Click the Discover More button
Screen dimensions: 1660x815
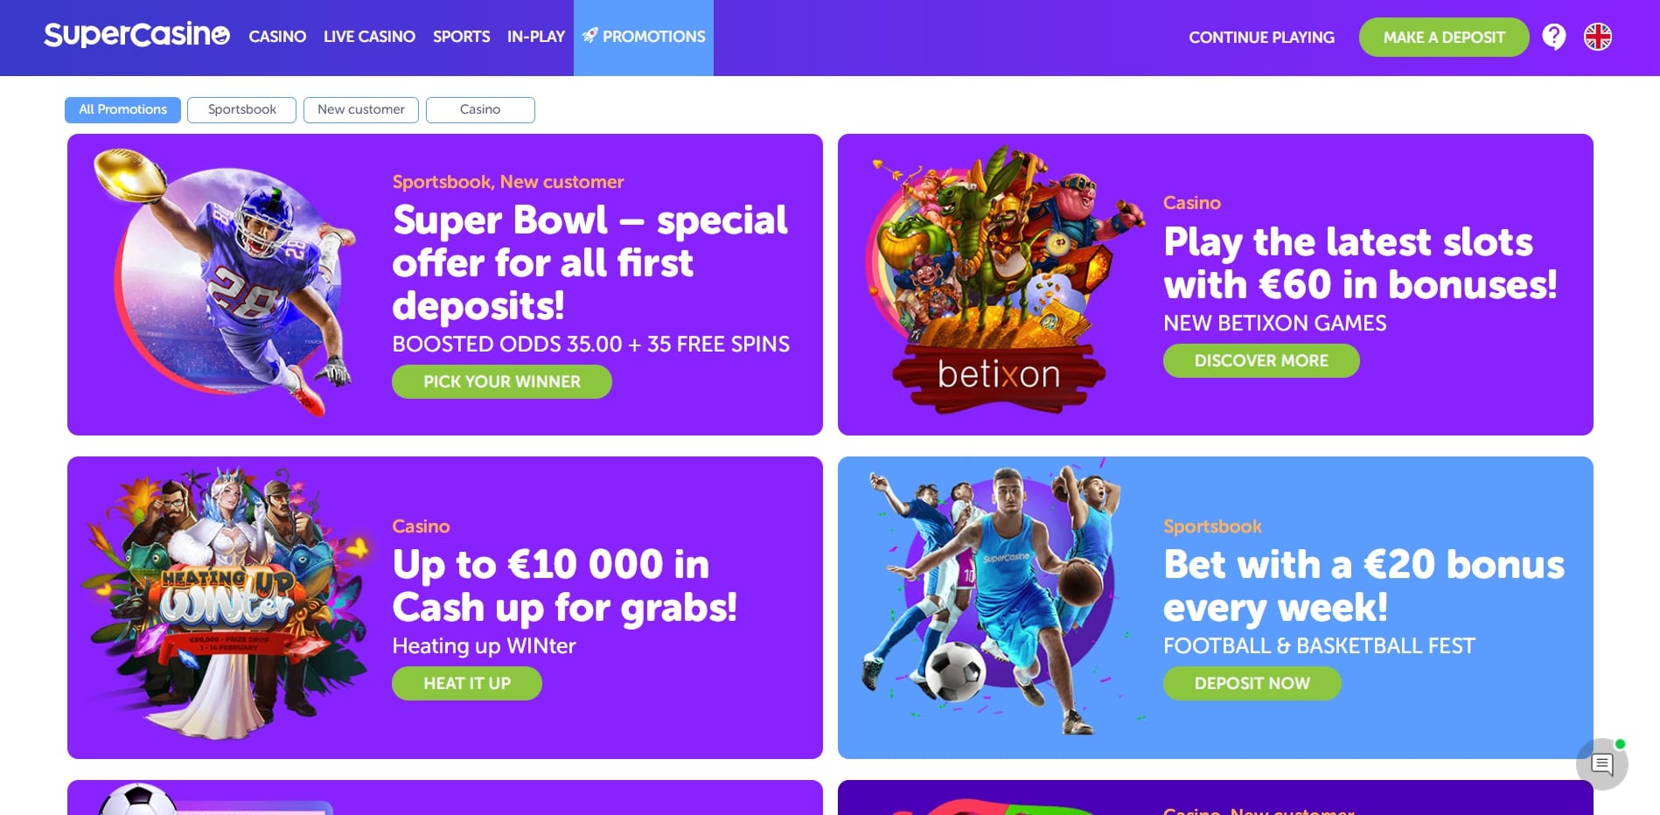[x=1261, y=360]
